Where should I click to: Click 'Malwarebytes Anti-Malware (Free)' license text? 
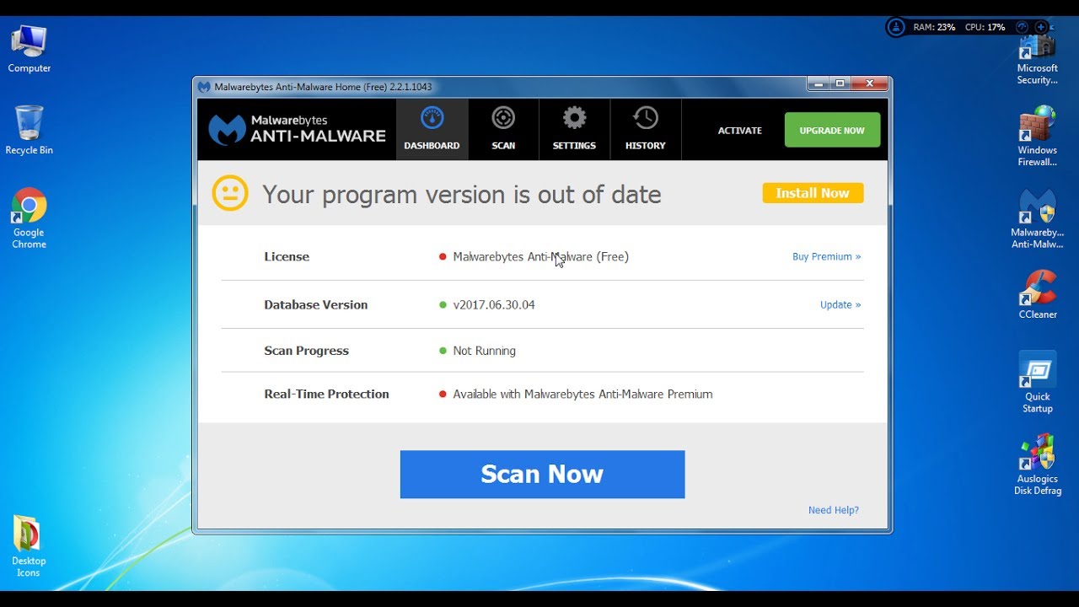click(540, 256)
